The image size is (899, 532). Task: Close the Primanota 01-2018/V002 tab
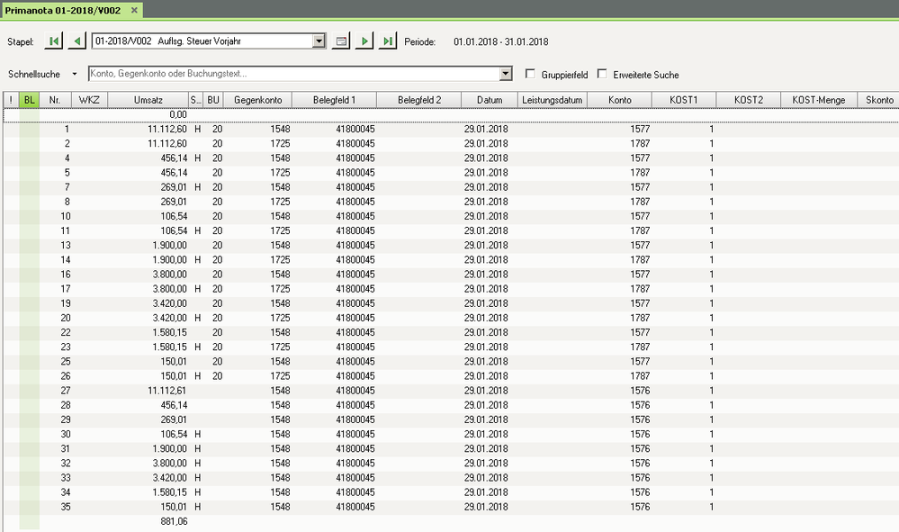click(x=134, y=9)
